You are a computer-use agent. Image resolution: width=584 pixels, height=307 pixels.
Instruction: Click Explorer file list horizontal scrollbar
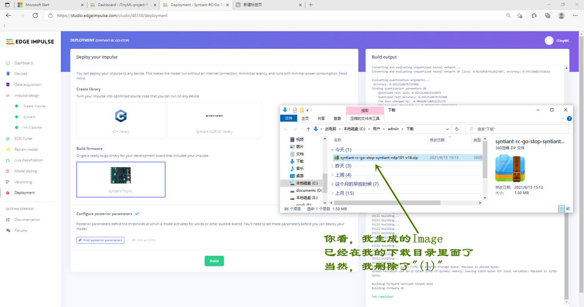point(387,203)
